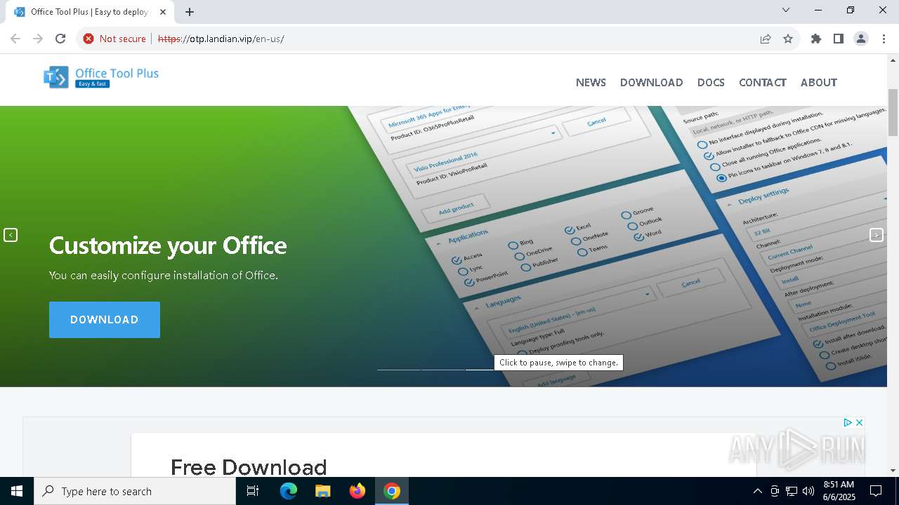The image size is (899, 505).
Task: Open Task View on the taskbar
Action: [x=253, y=491]
